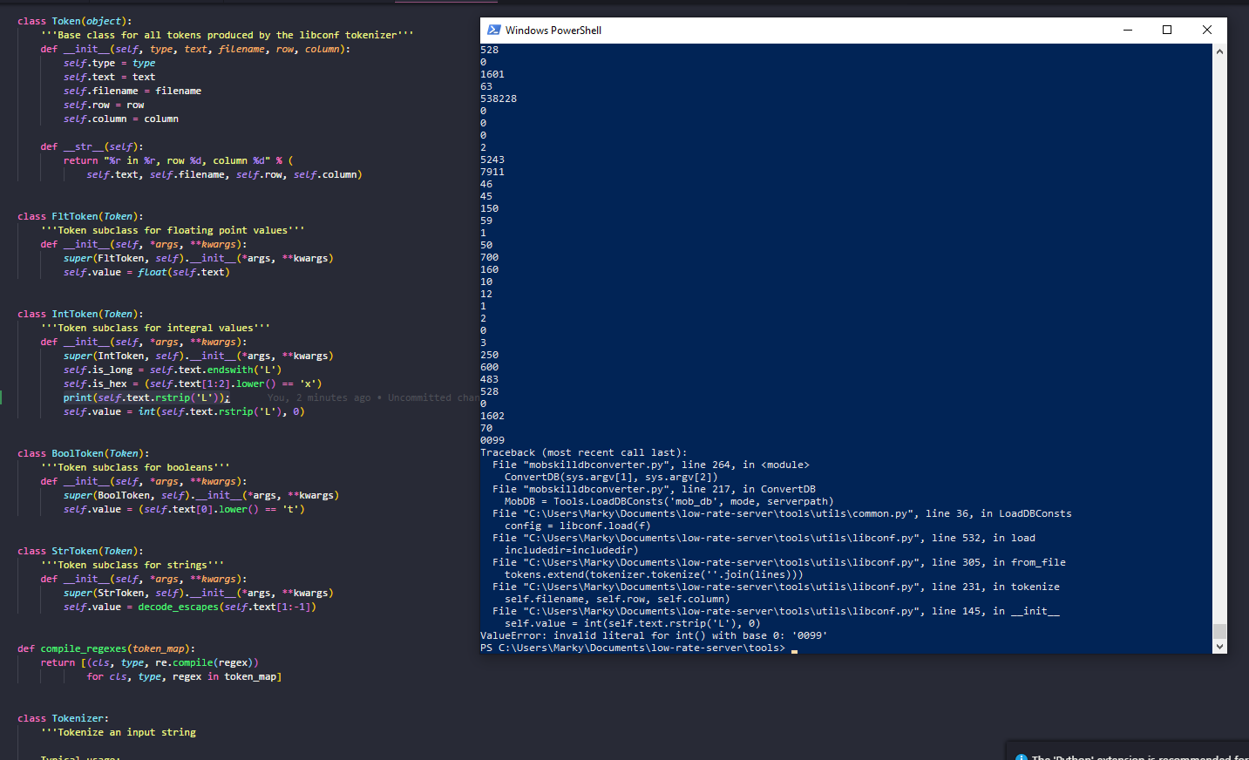This screenshot has width=1249, height=760.
Task: Click the info icon on the Python extension notification
Action: click(x=1019, y=755)
